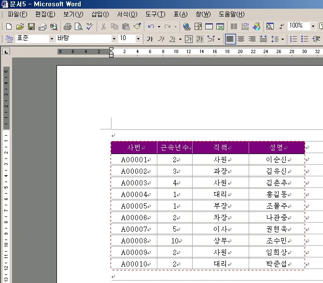Screen dimensions: 323x283
Task: Click the distributed alignment icon
Action: [263, 39]
